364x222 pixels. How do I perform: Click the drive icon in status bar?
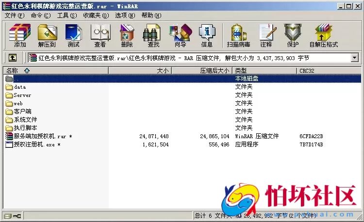(x=8, y=216)
